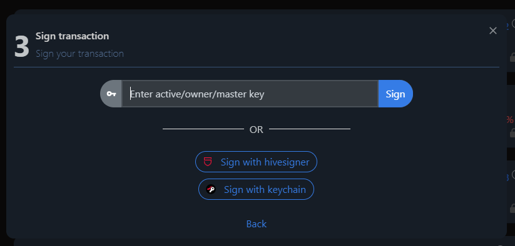Go Back to the previous step

pos(256,224)
